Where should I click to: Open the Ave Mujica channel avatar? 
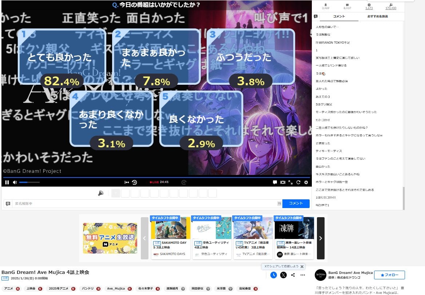pos(321,275)
